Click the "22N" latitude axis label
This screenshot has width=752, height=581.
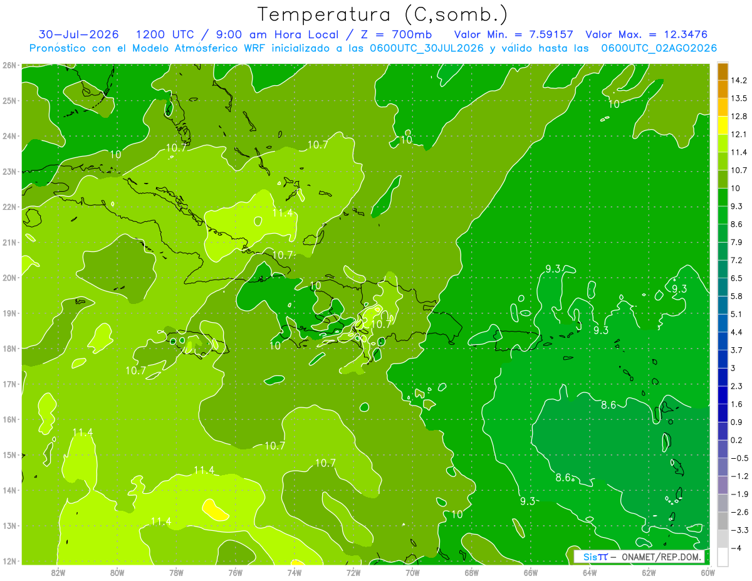tap(9, 207)
